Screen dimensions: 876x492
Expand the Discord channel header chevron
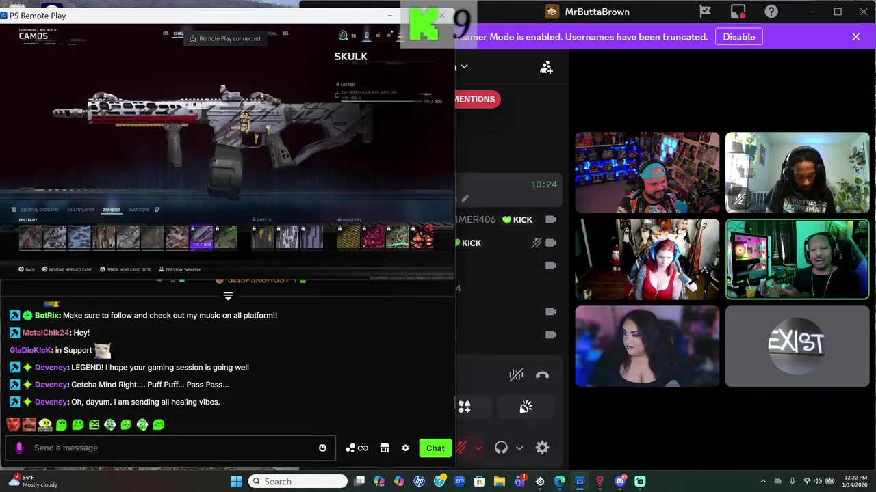point(464,66)
